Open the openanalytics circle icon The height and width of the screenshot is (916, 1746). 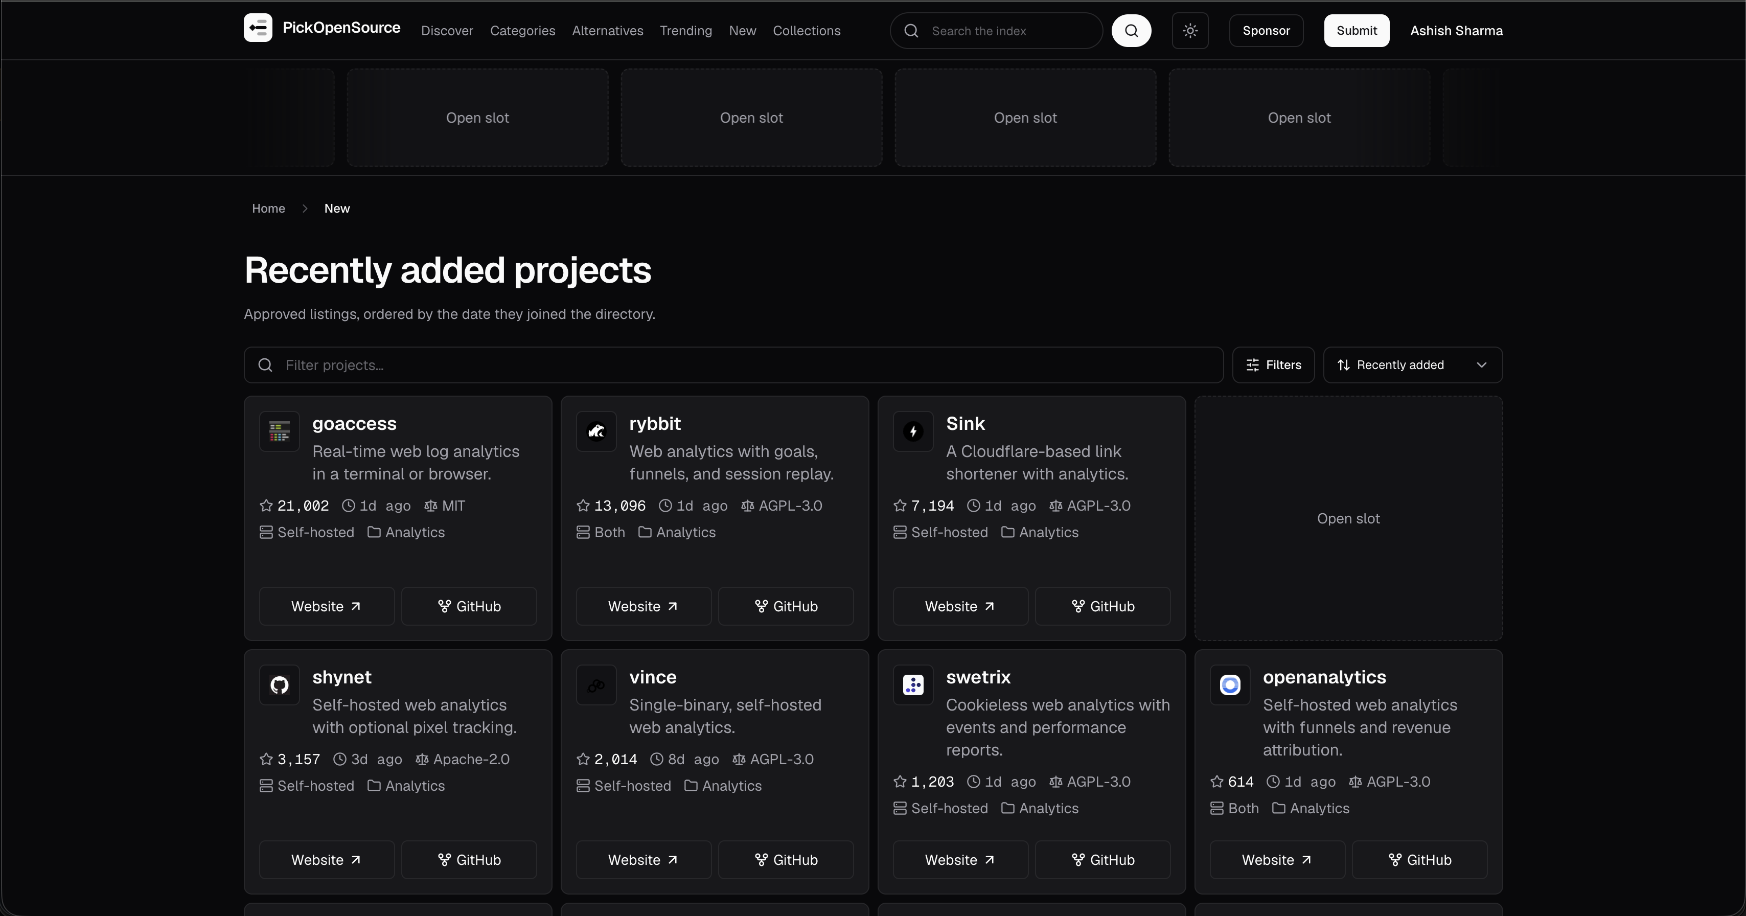[x=1230, y=685]
